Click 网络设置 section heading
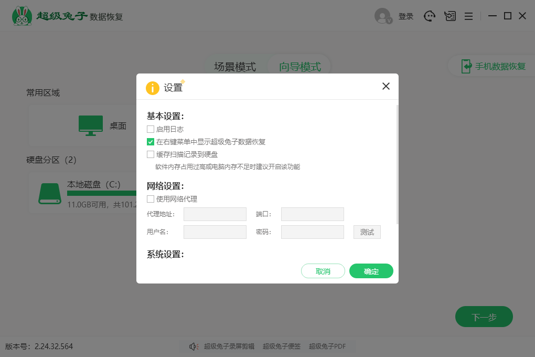The image size is (535, 357). coord(165,186)
